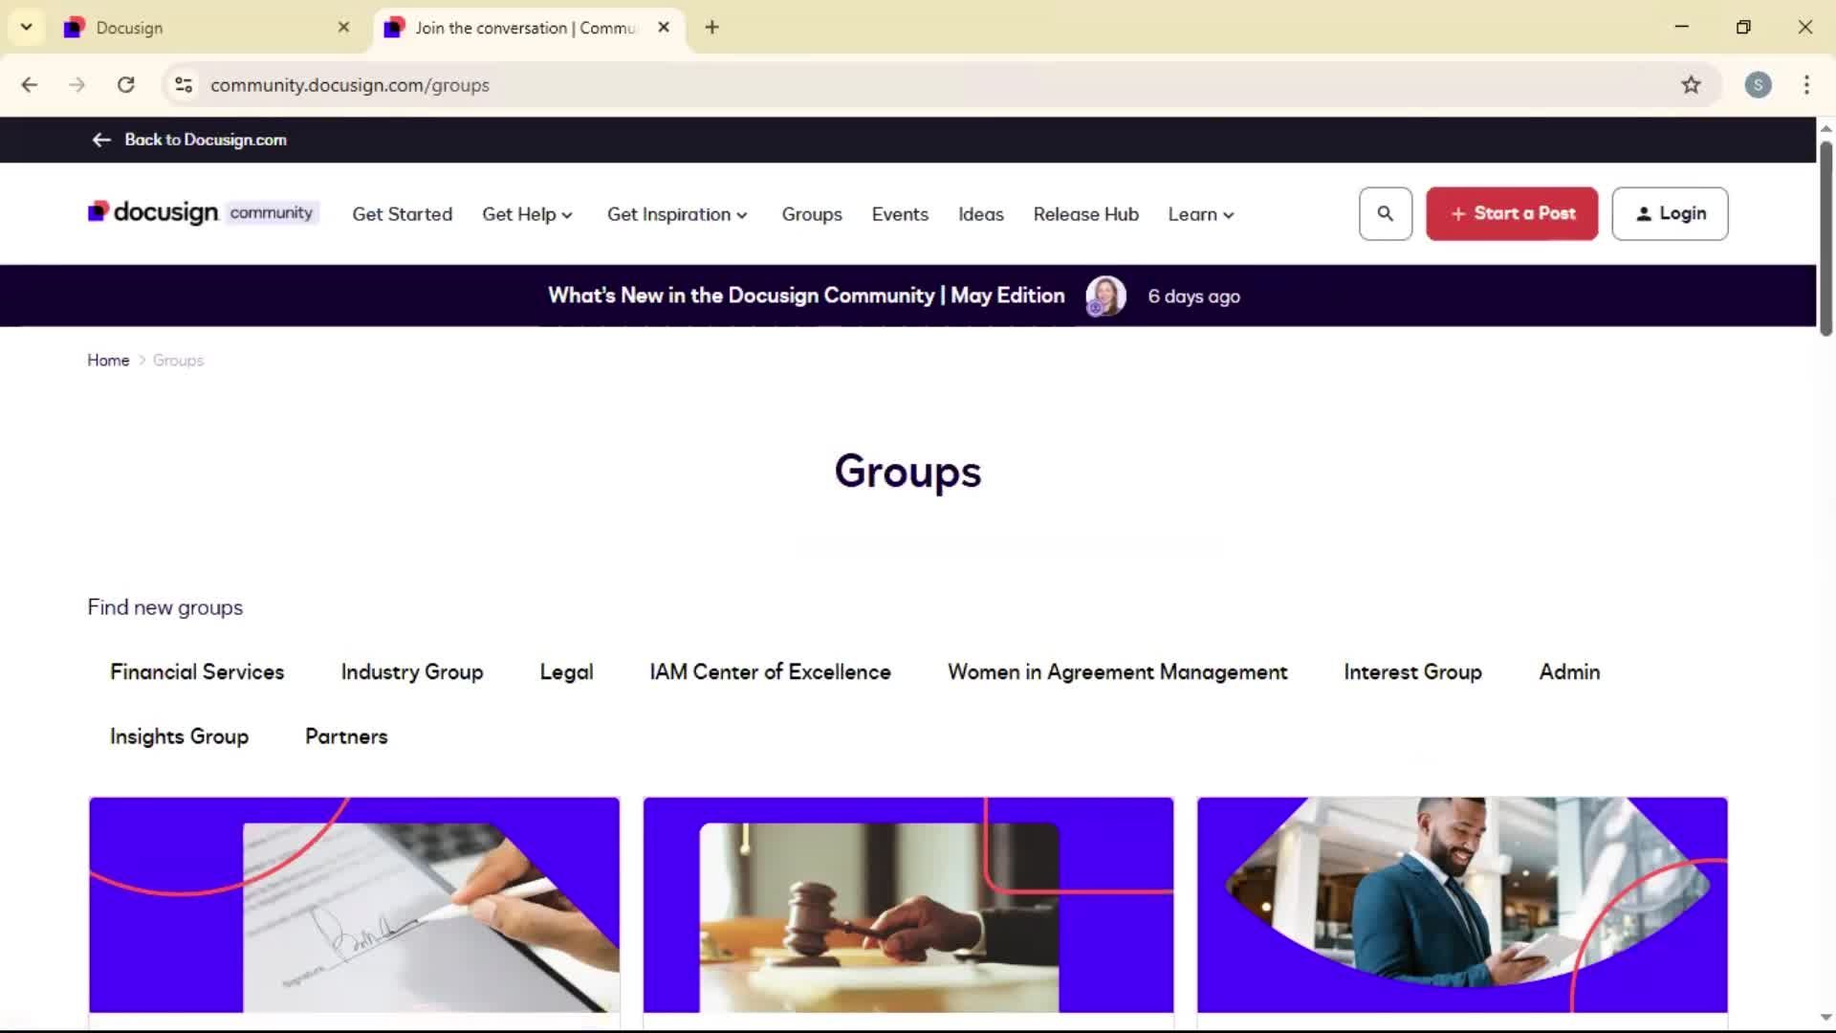
Task: Filter groups by Financial Services
Action: pyautogui.click(x=197, y=671)
